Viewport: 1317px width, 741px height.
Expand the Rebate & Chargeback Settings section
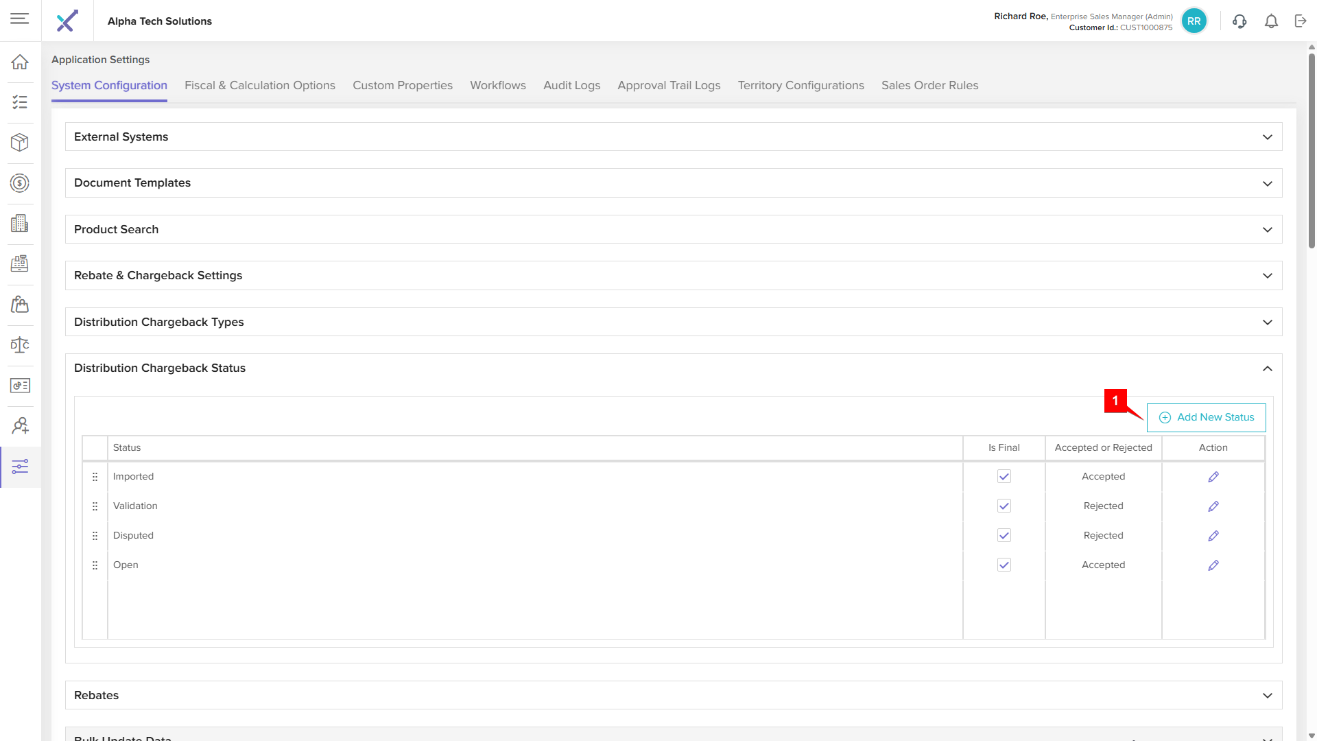1267,276
